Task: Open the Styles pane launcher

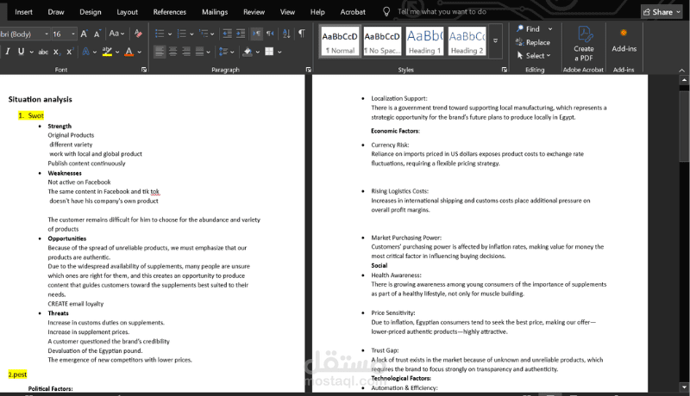Action: tap(505, 70)
